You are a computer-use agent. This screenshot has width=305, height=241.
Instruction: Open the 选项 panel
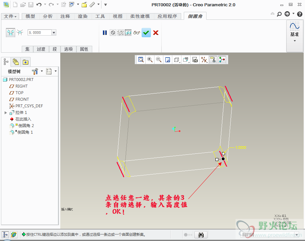[69, 49]
